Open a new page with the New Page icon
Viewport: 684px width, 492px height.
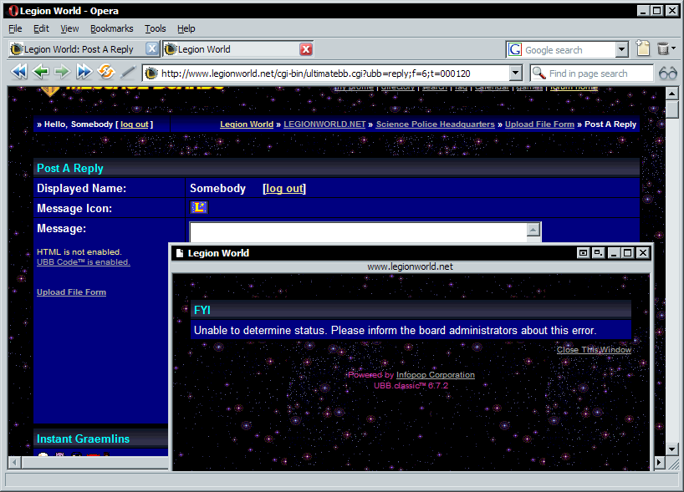642,48
